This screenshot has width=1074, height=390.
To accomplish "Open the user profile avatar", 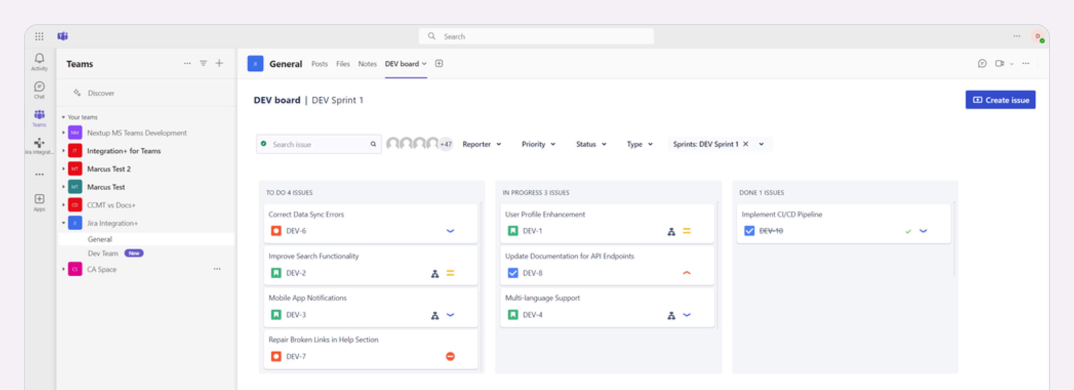I will pos(1038,37).
